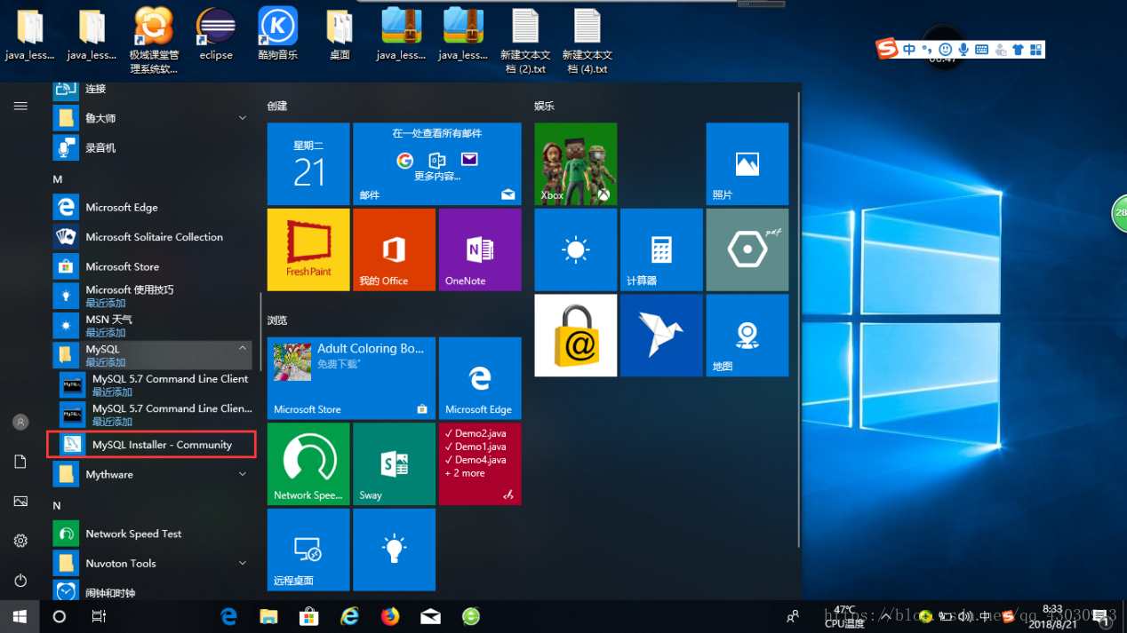Open the calendar tile showing 21
Image resolution: width=1127 pixels, height=633 pixels.
point(308,164)
